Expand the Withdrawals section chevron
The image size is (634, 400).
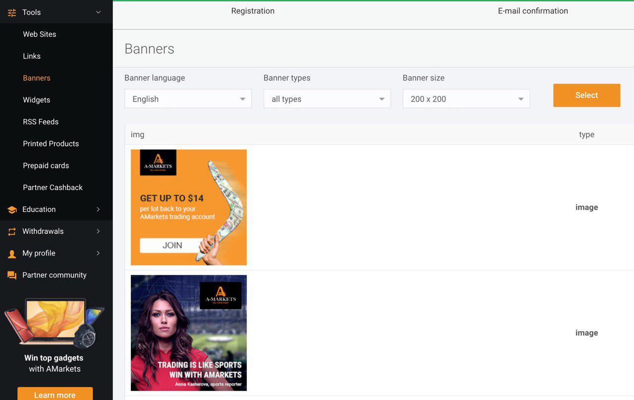pos(98,231)
